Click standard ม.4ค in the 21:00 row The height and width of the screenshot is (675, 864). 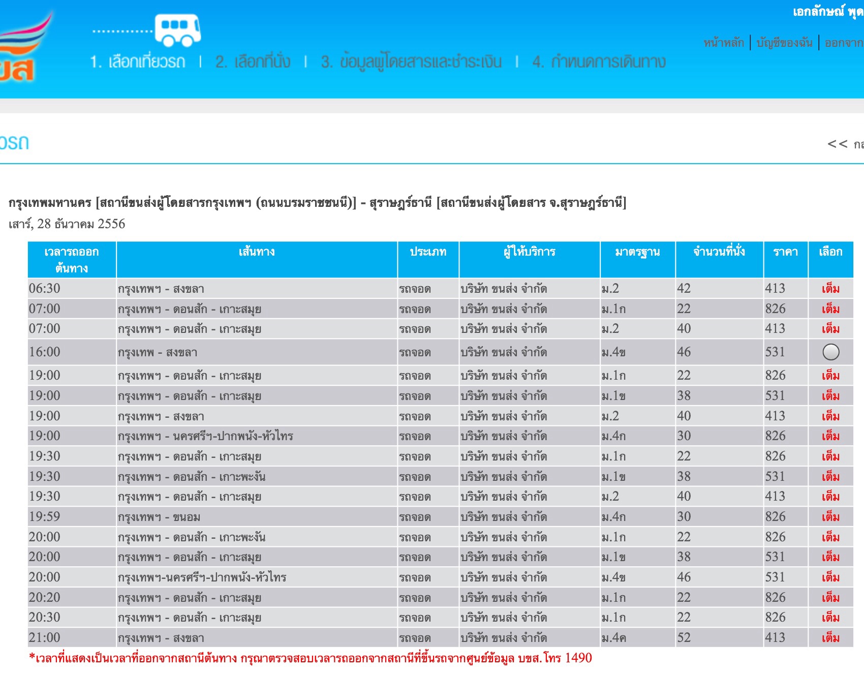click(613, 638)
